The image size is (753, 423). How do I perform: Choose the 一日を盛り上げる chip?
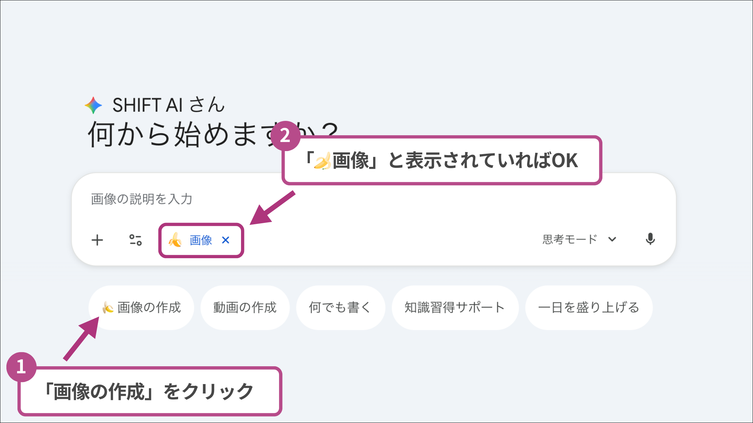click(589, 307)
